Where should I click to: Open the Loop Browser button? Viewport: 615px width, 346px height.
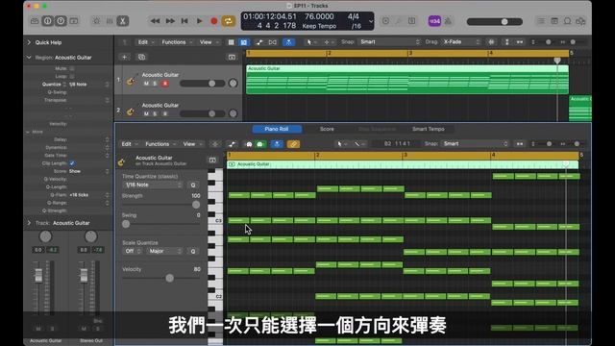(568, 21)
